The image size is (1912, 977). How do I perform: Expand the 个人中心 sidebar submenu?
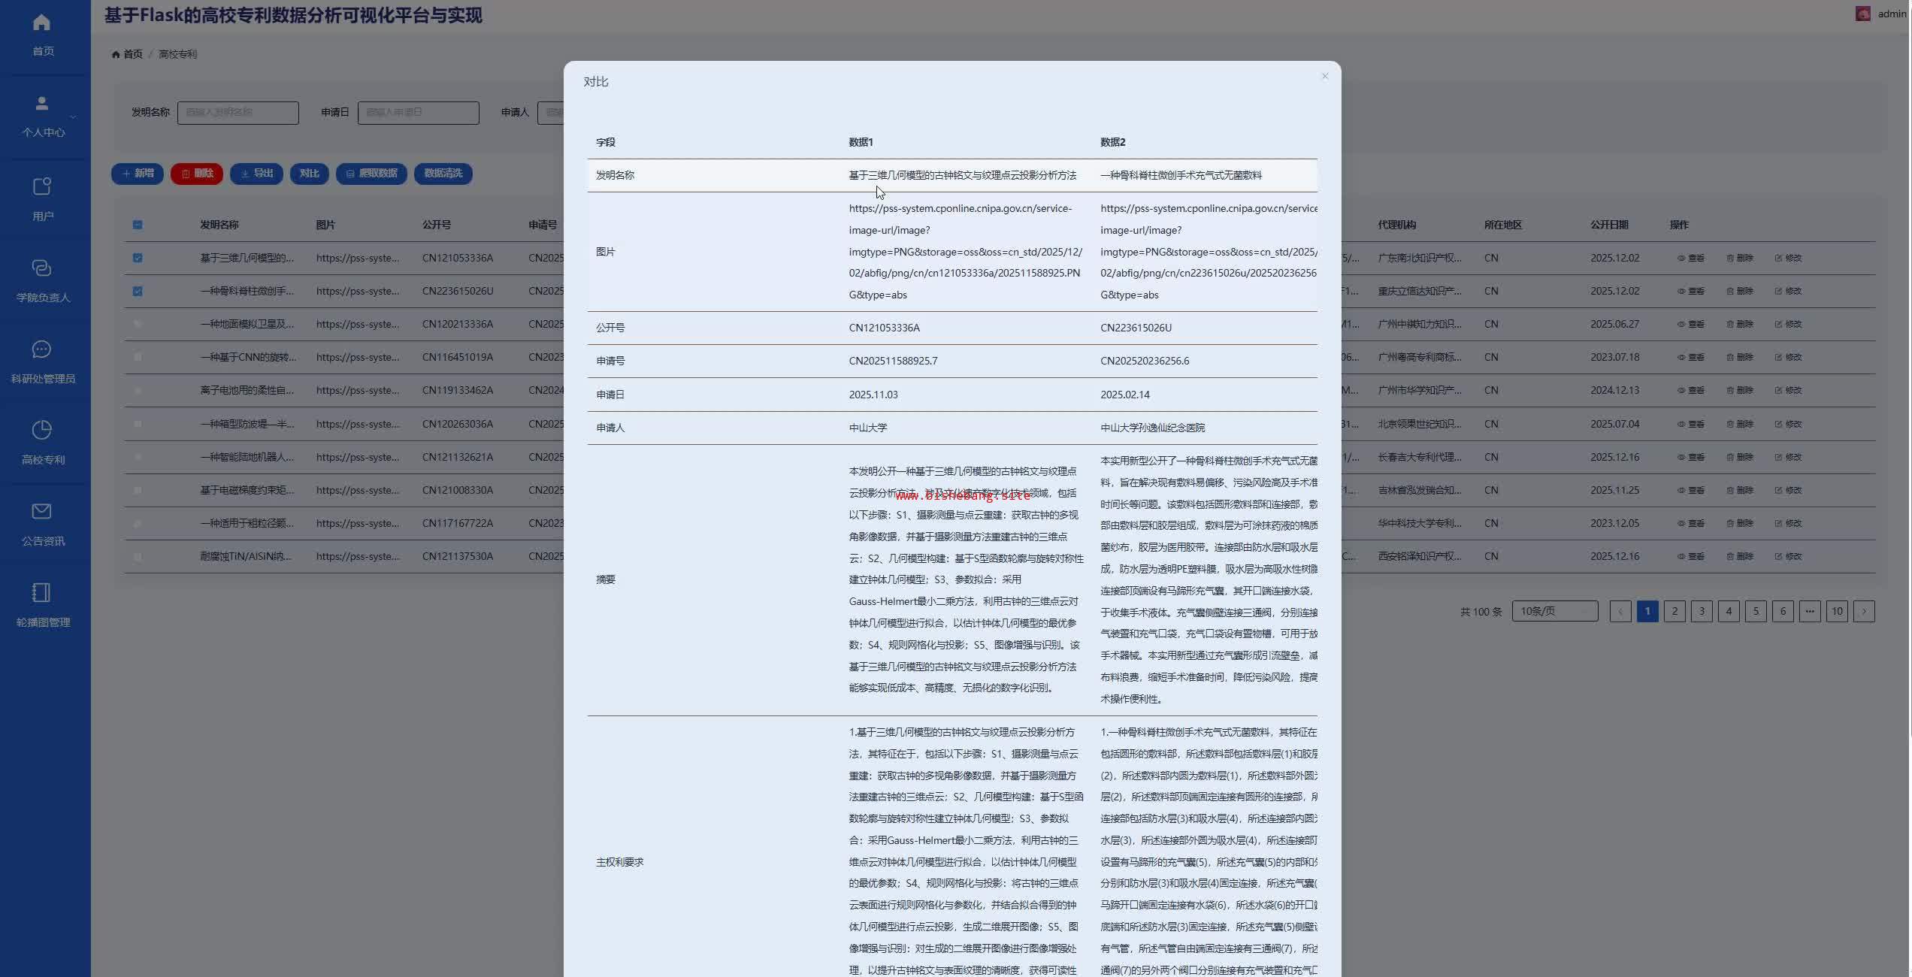73,117
